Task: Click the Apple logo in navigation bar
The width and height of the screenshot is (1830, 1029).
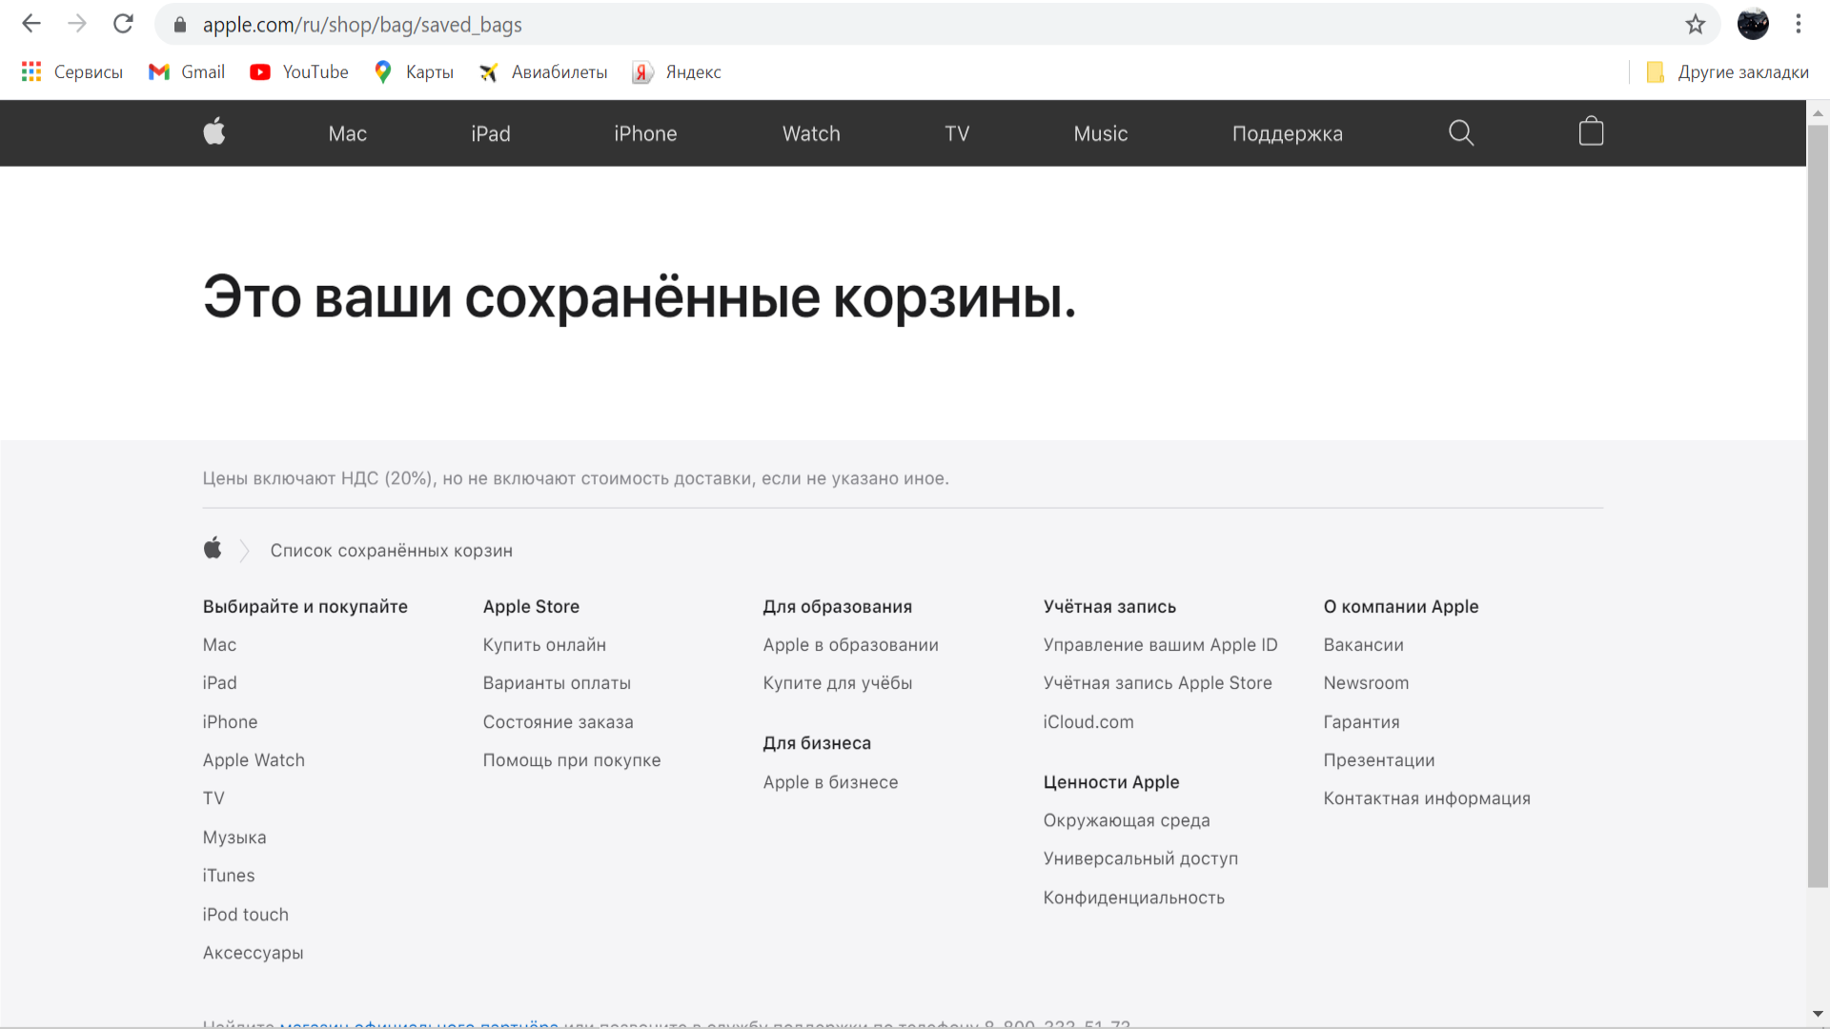Action: [214, 132]
